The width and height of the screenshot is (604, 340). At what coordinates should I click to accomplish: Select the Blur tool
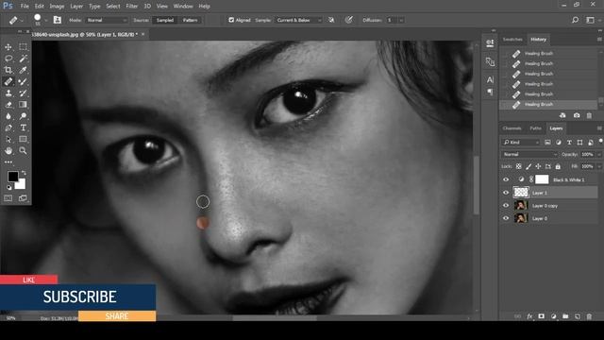click(8, 116)
